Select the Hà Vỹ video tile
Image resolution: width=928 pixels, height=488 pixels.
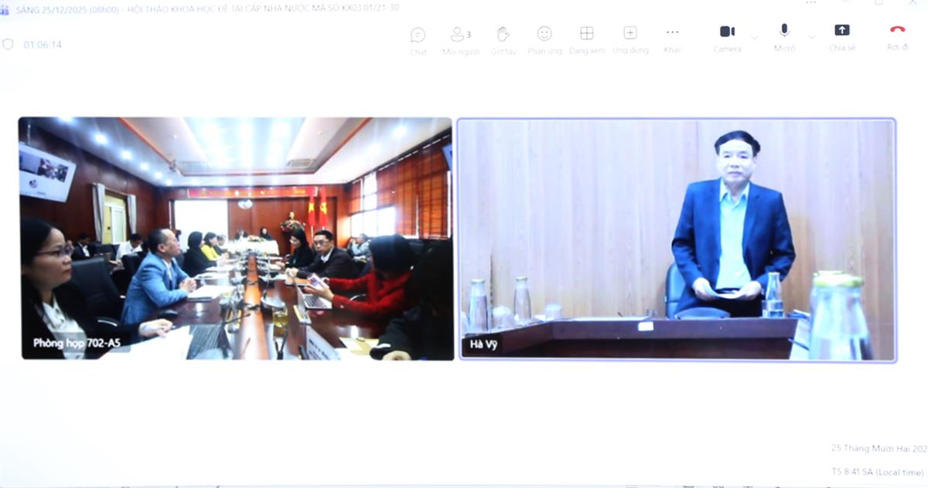(x=677, y=239)
